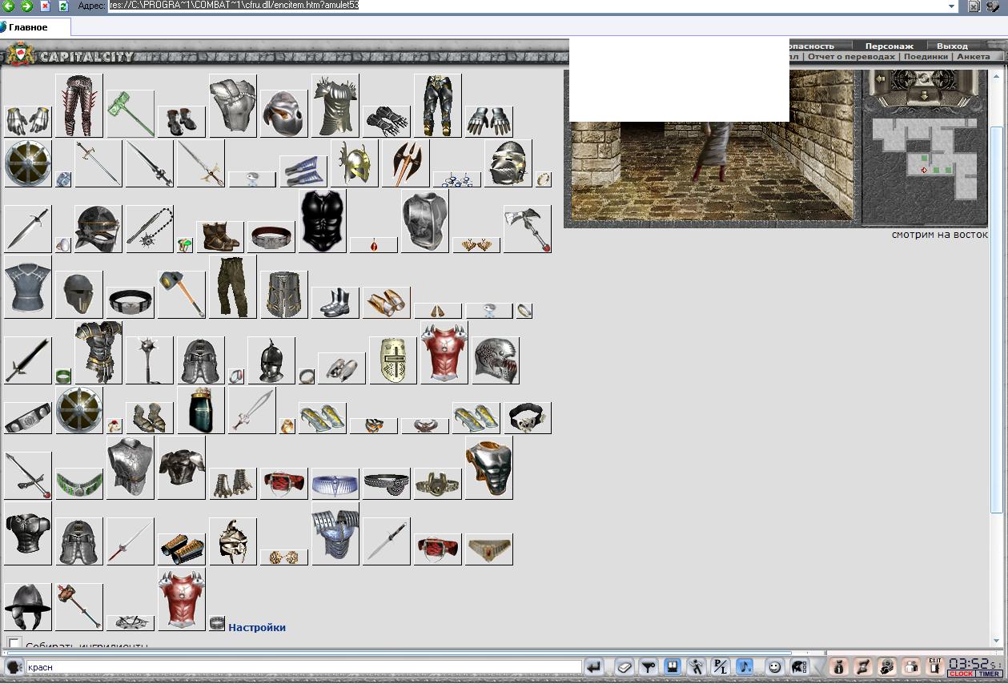Viewport: 1008px width, 684px height.
Task: Open the address bar history dropdown
Action: coord(952,6)
